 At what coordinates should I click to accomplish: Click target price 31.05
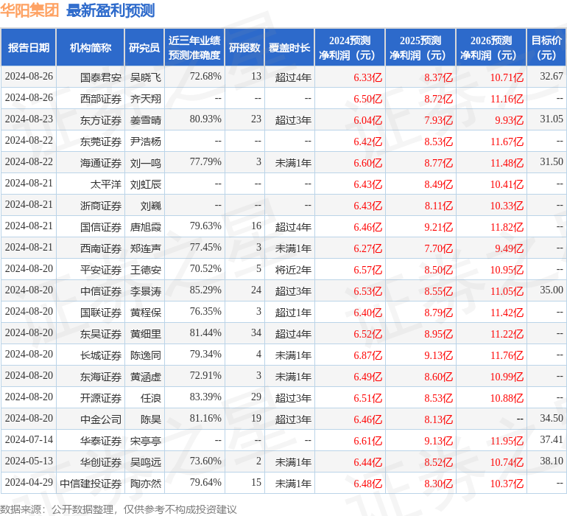click(x=552, y=119)
